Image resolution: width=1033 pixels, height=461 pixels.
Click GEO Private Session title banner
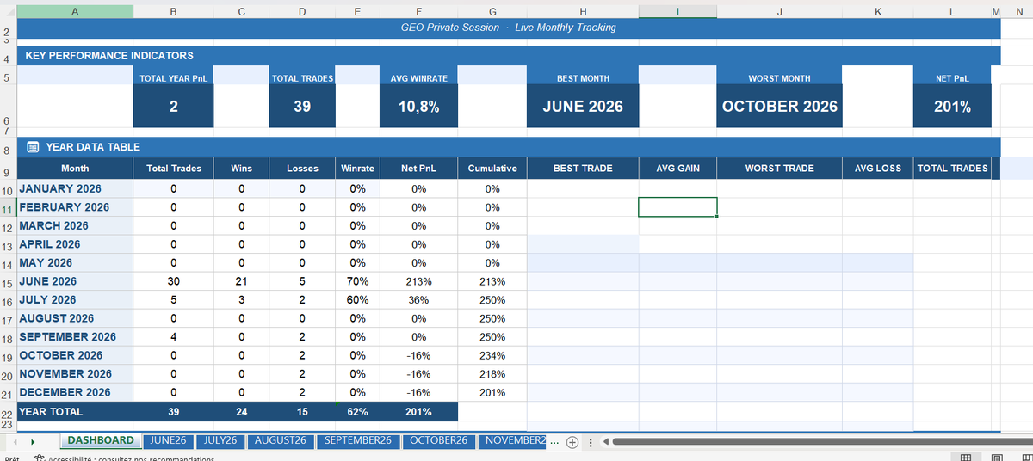point(509,28)
